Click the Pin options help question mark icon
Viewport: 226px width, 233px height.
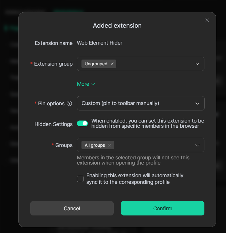(x=69, y=104)
